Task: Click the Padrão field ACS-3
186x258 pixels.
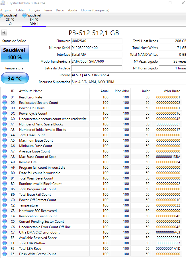Action: [x=128, y=75]
